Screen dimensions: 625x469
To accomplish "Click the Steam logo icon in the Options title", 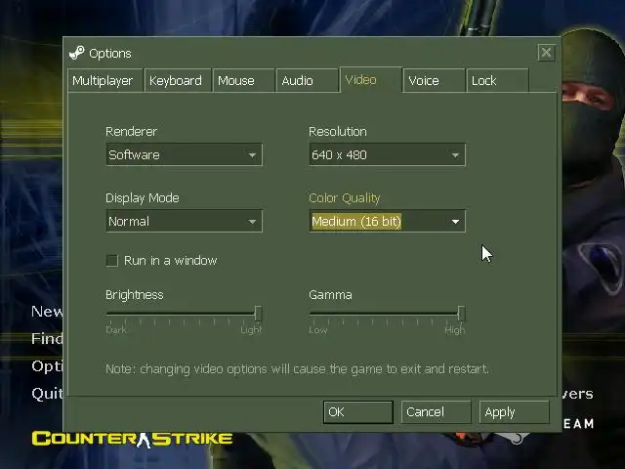I will (76, 53).
